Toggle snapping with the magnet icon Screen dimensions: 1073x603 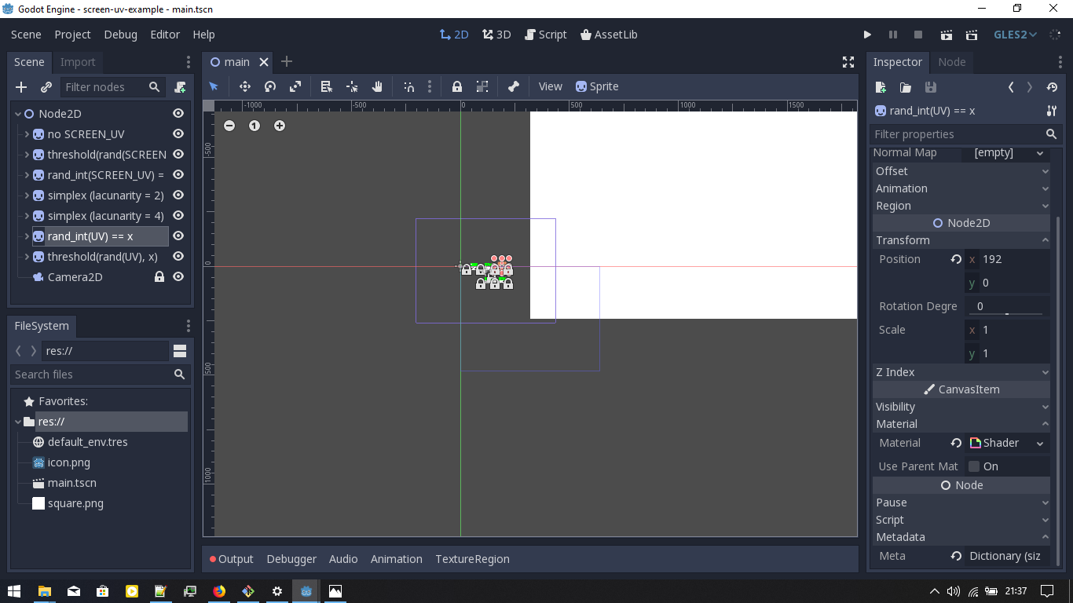point(407,86)
